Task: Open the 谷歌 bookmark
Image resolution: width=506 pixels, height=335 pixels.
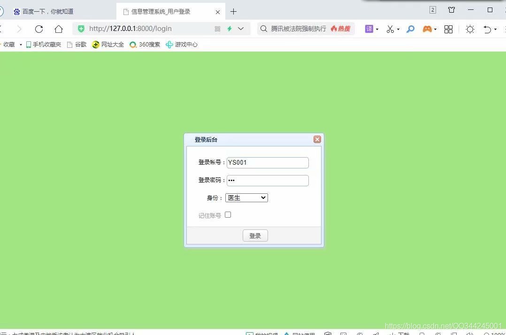Action: [77, 45]
